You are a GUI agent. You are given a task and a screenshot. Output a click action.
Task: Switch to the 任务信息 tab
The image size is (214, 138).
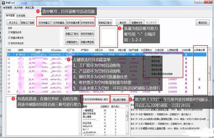[21, 16]
